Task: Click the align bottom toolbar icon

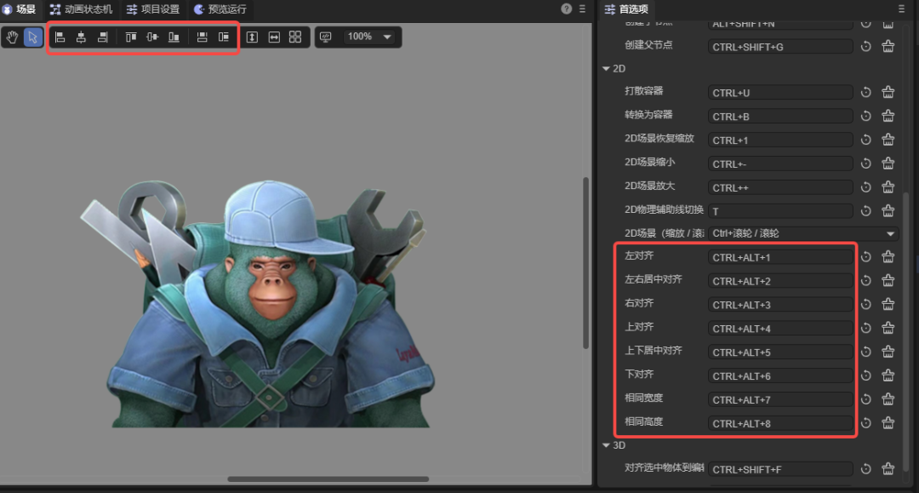Action: (x=174, y=37)
